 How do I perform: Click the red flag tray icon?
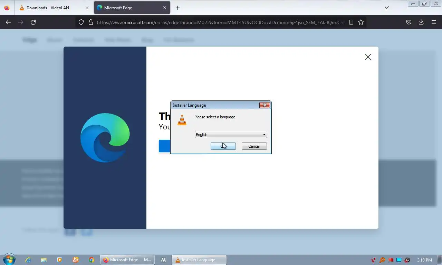[391, 260]
